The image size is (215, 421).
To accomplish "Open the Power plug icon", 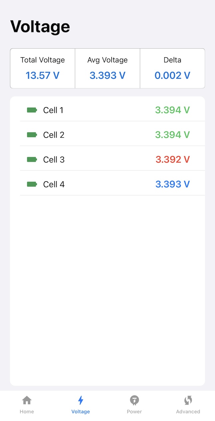I will 134,400.
